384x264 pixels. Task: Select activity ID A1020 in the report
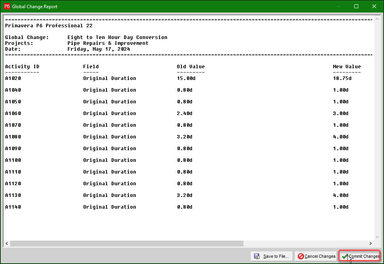(x=13, y=78)
